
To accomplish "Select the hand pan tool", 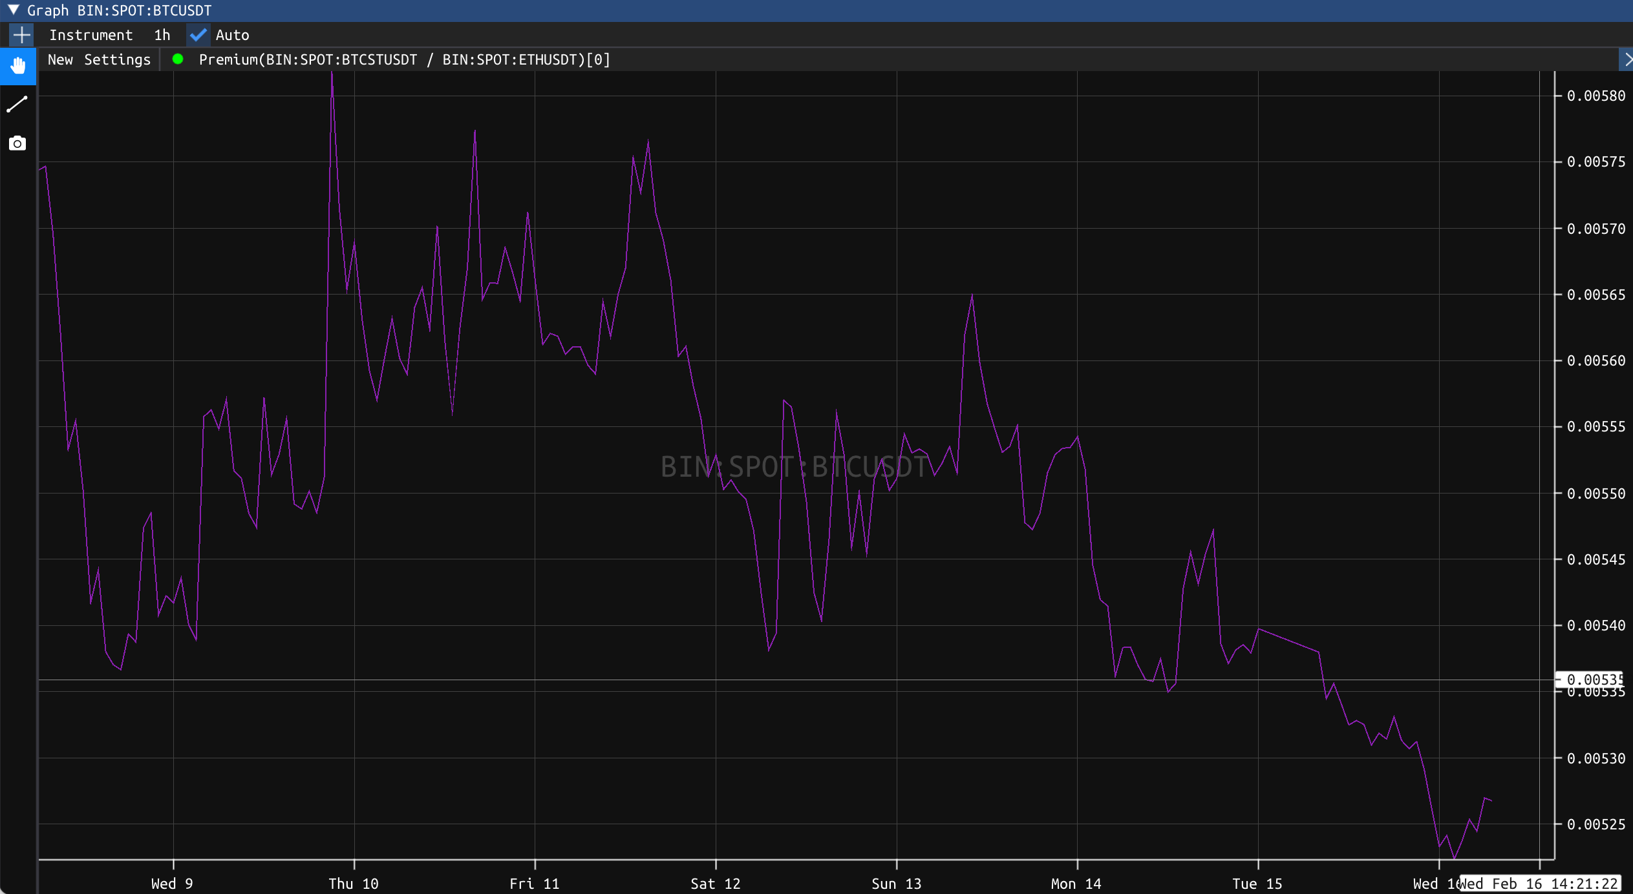I will tap(18, 66).
